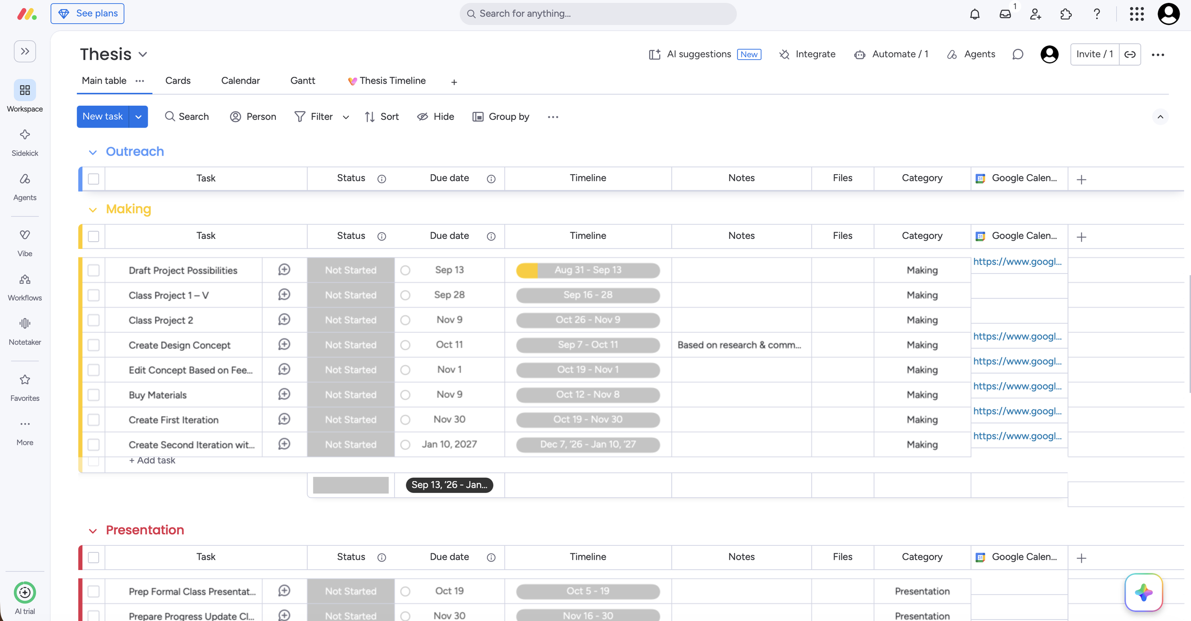Switch to the Calendar view tab
Screen dimensions: 1191x621
[x=241, y=81]
